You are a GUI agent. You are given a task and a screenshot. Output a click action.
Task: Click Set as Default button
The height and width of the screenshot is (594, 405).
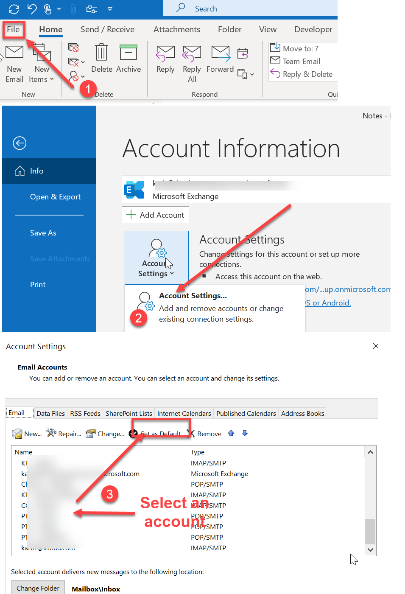[155, 434]
